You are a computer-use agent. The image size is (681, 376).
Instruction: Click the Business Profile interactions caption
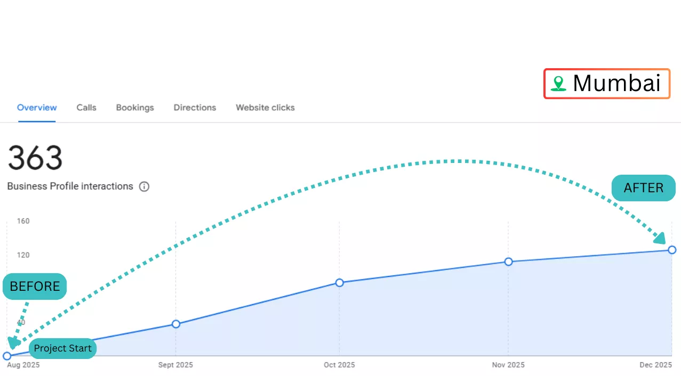pos(70,186)
